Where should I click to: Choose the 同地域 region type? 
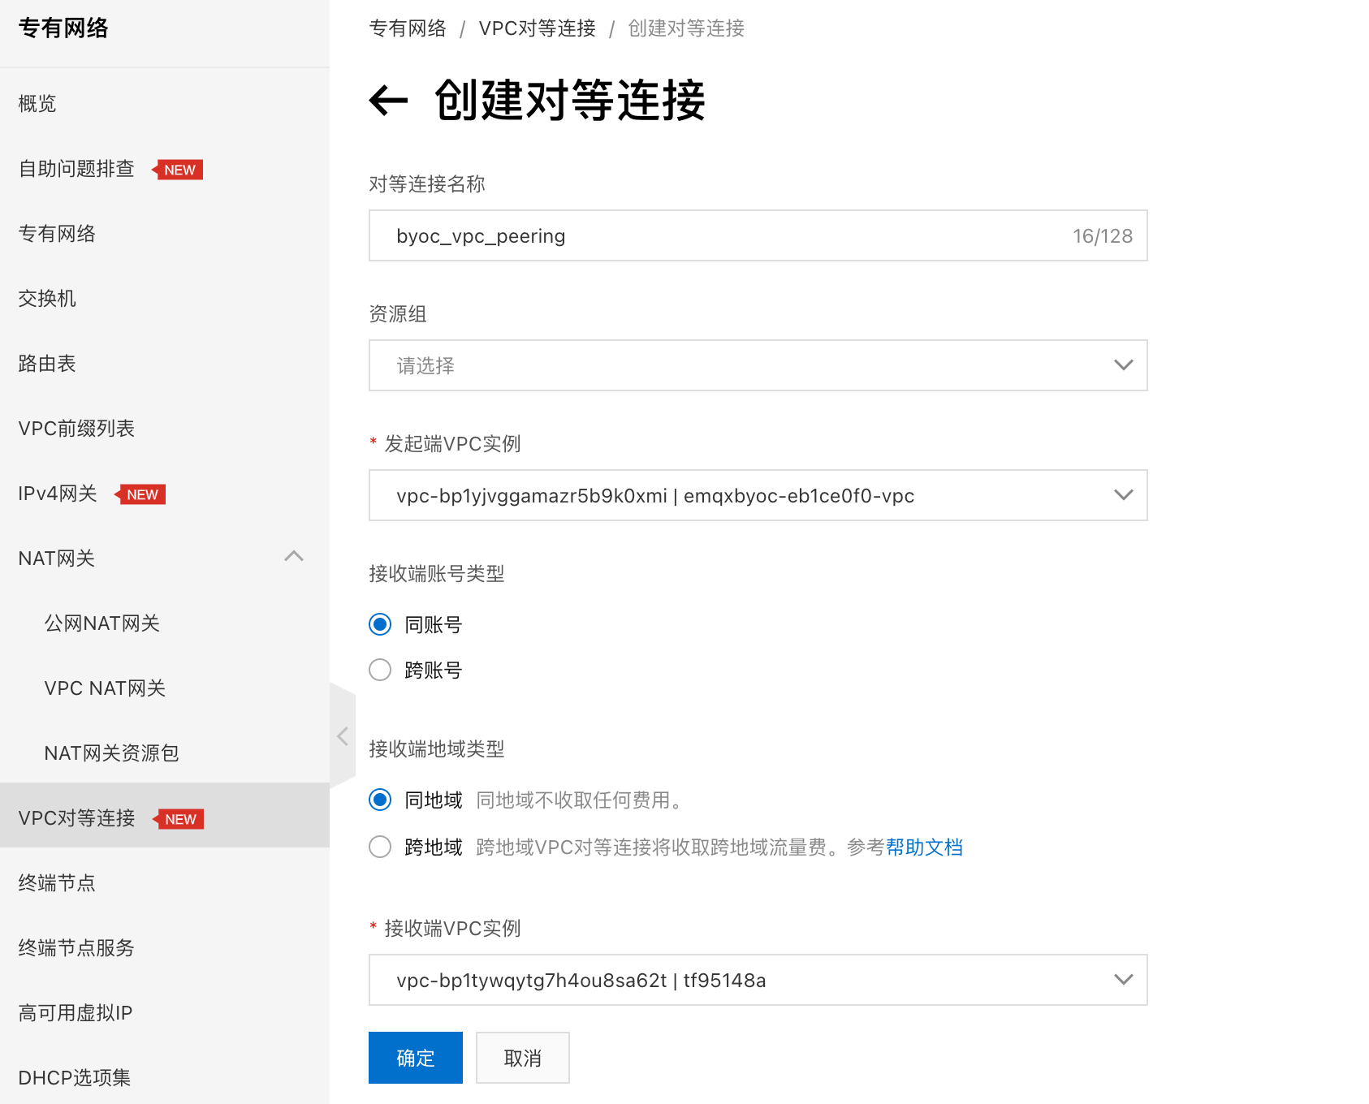380,800
